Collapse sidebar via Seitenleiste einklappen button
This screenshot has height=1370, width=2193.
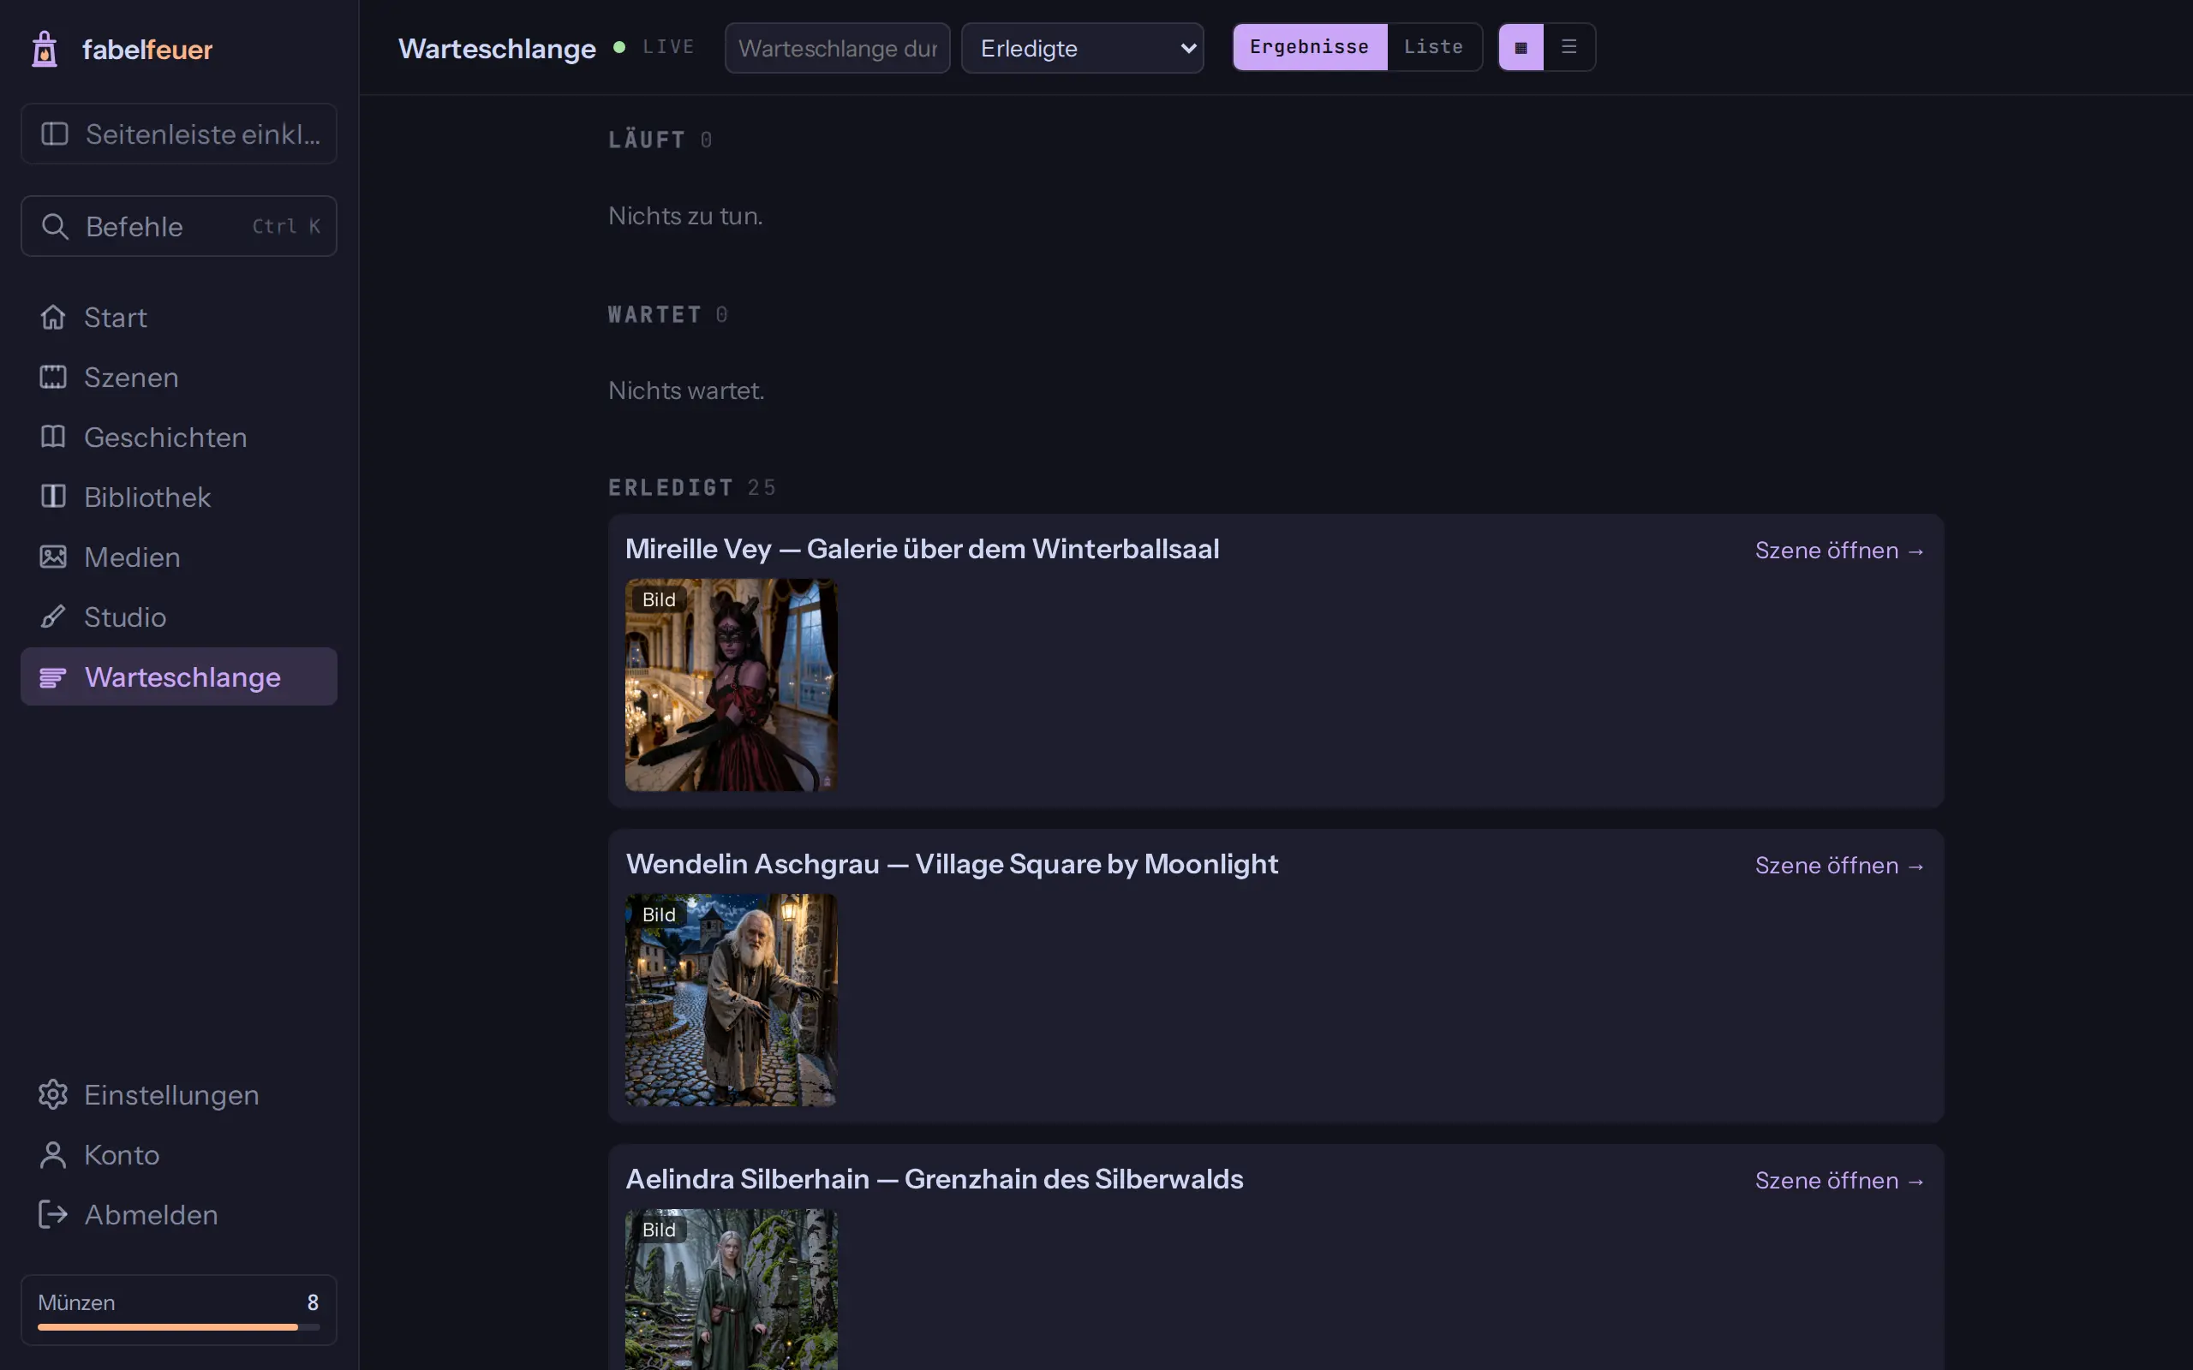pos(178,134)
